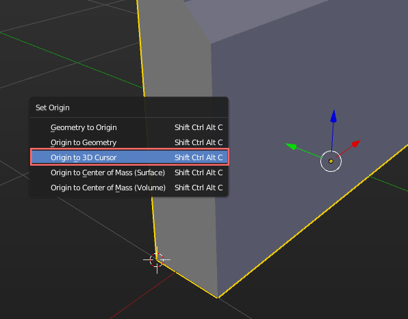Click the green Y-axis gizmo arrow
The image size is (408, 319).
291,146
